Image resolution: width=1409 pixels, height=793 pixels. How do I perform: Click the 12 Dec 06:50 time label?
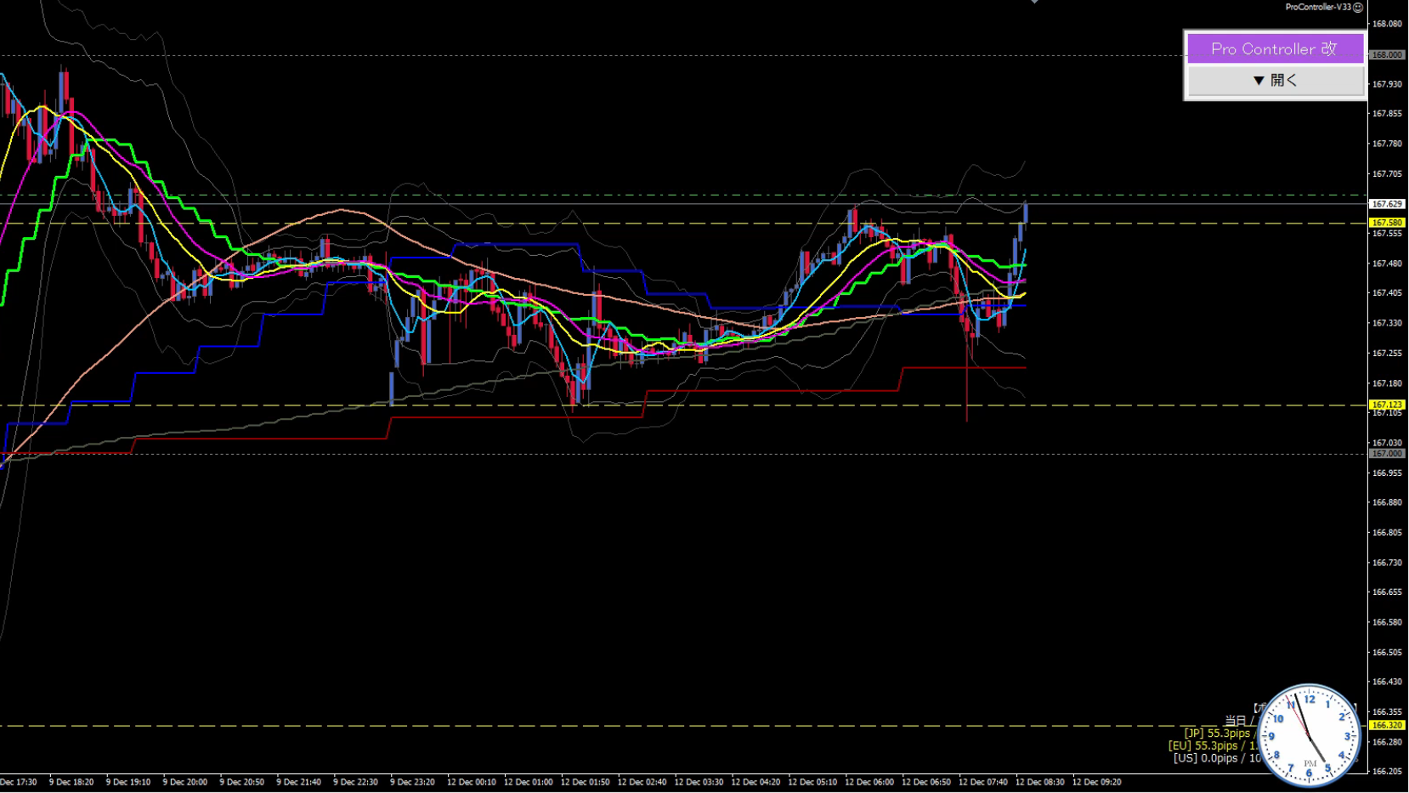[927, 782]
